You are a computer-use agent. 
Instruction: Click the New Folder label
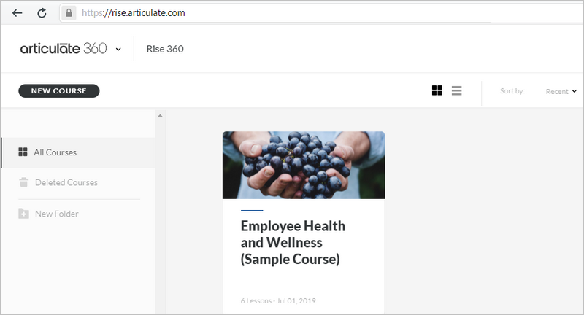(57, 214)
